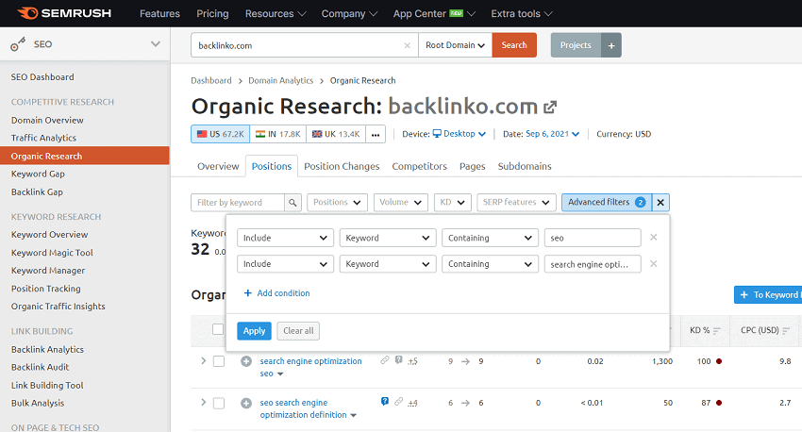Click the Filter by keyword field
The height and width of the screenshot is (432, 802).
pyautogui.click(x=238, y=203)
